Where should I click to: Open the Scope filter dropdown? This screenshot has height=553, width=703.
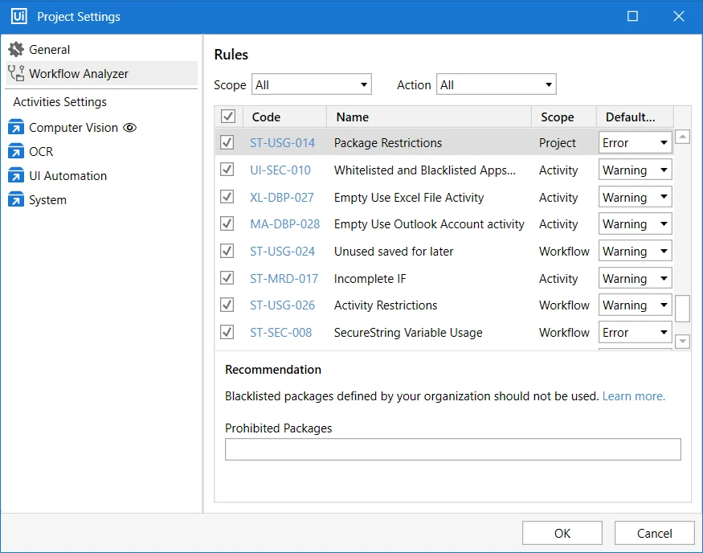[x=312, y=84]
